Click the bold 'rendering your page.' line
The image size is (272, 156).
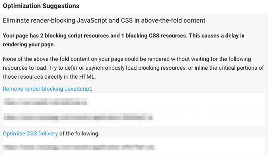pyautogui.click(x=29, y=45)
